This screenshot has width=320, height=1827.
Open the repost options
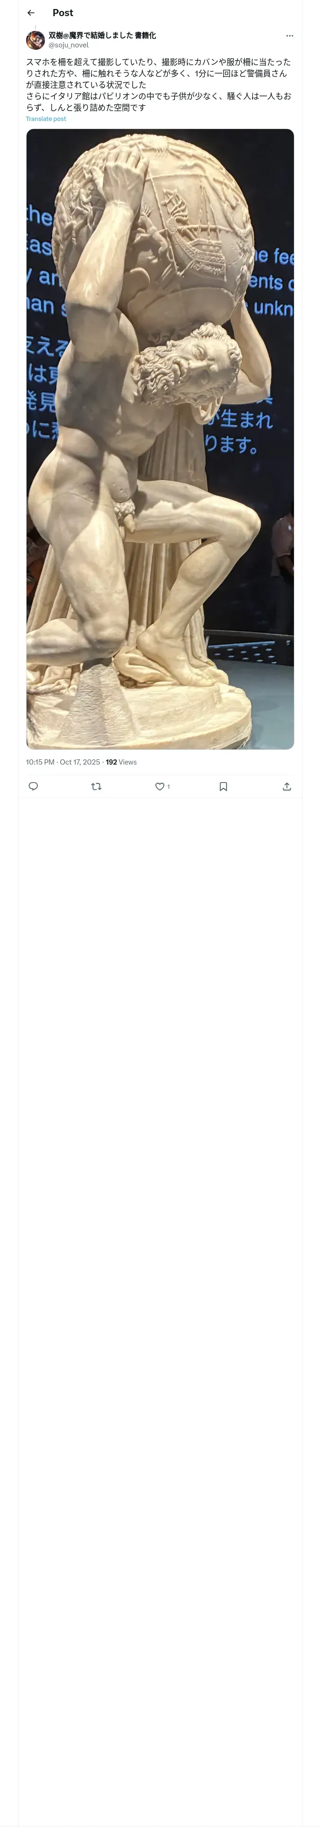[97, 786]
